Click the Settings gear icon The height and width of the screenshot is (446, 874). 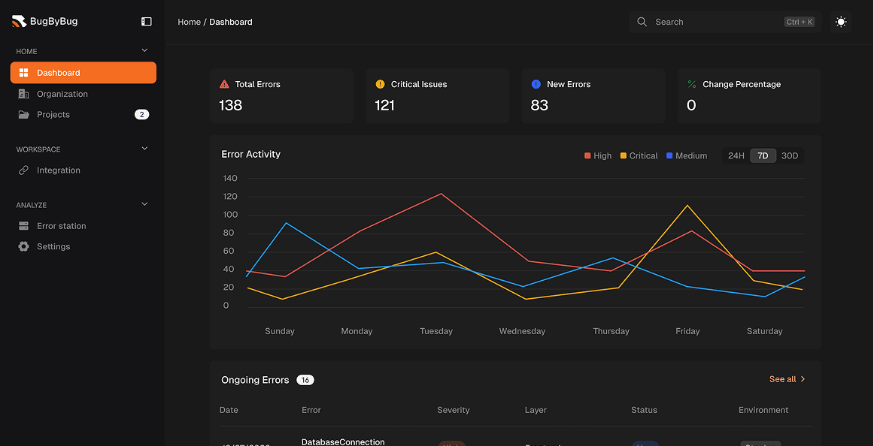point(23,246)
